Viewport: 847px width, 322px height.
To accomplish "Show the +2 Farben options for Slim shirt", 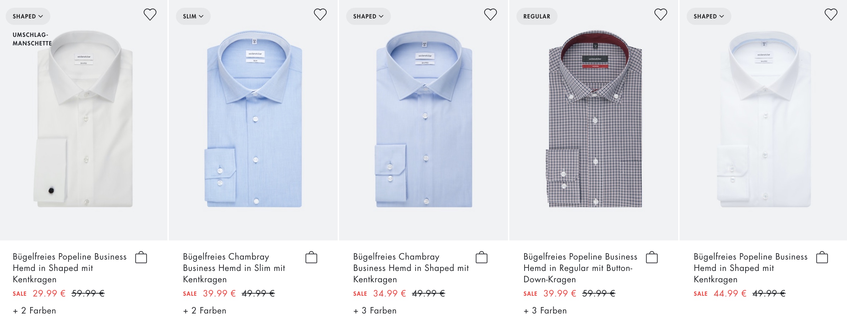I will [205, 311].
